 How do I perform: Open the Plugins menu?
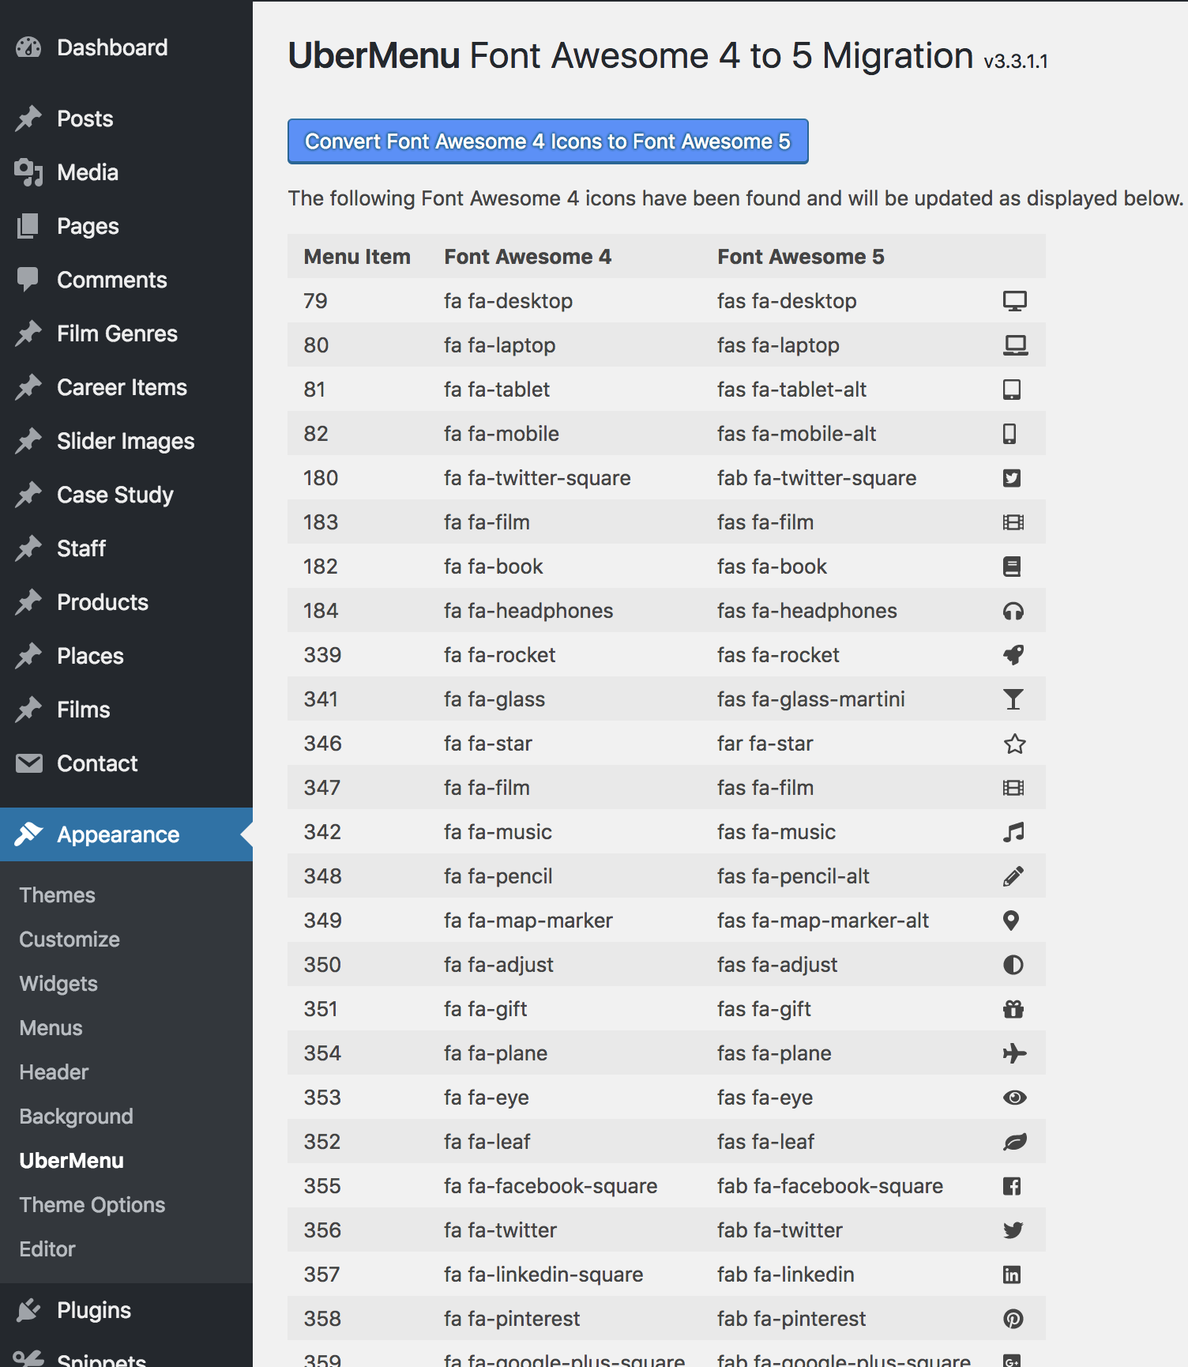click(x=126, y=1310)
